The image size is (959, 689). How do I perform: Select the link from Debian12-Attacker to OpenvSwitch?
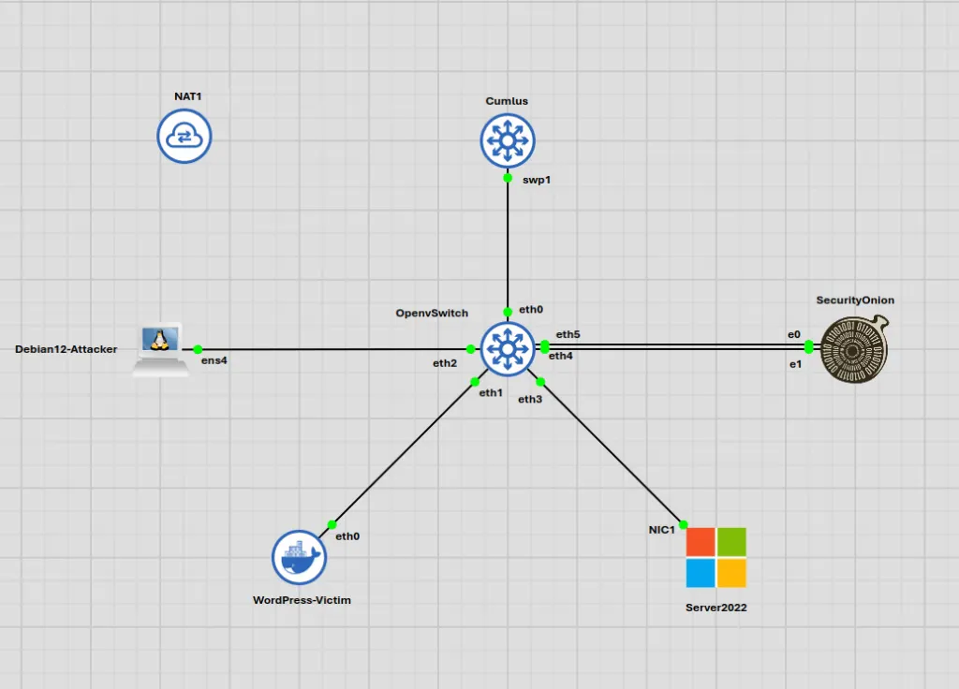334,349
